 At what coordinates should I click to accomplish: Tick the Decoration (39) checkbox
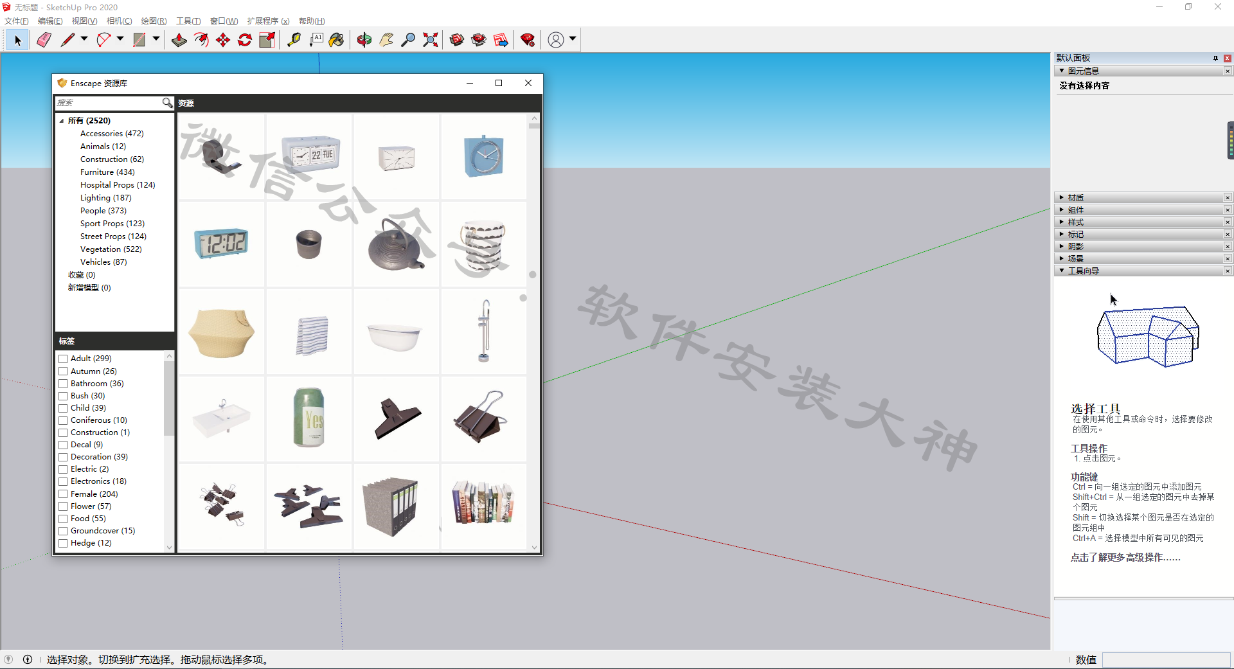(x=63, y=457)
